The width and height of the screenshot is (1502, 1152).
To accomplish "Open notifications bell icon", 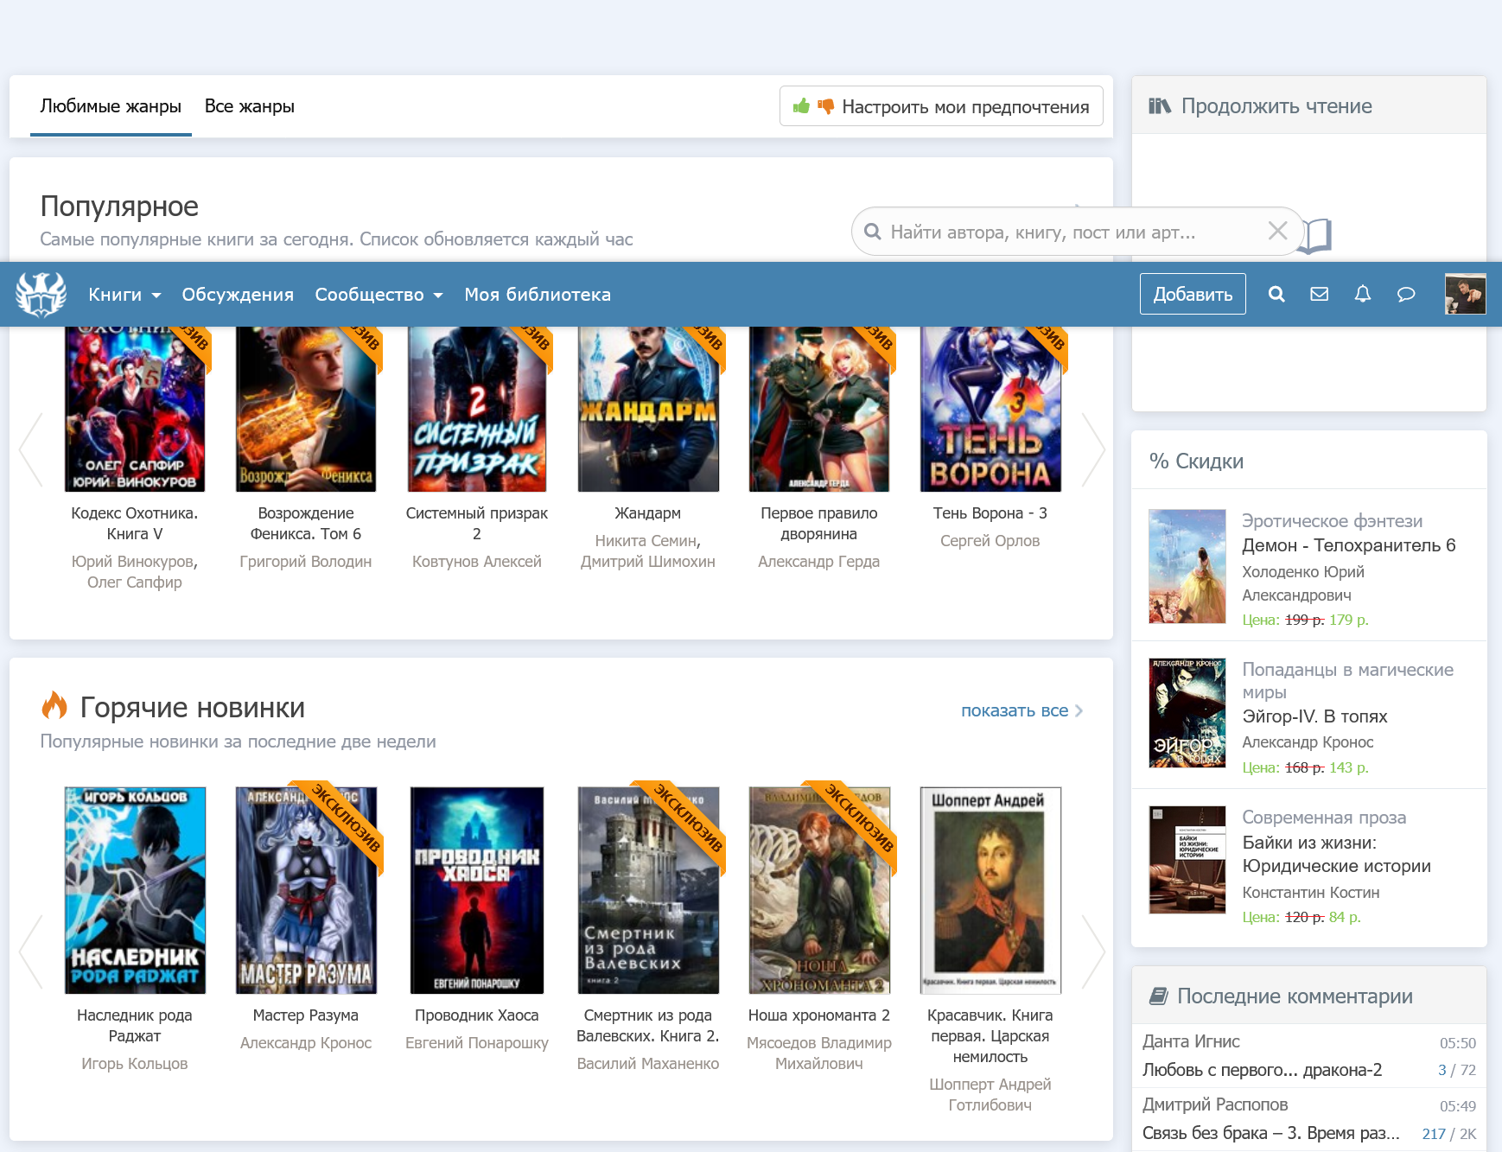I will [1363, 295].
